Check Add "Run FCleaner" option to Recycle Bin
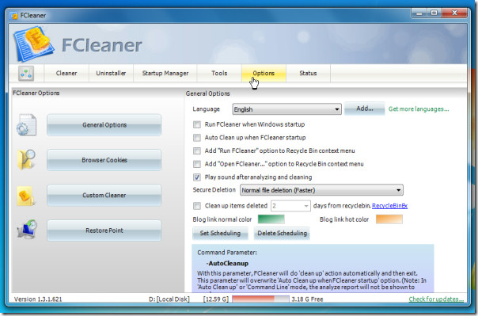Viewport: 478px width, 316px height. pos(197,150)
